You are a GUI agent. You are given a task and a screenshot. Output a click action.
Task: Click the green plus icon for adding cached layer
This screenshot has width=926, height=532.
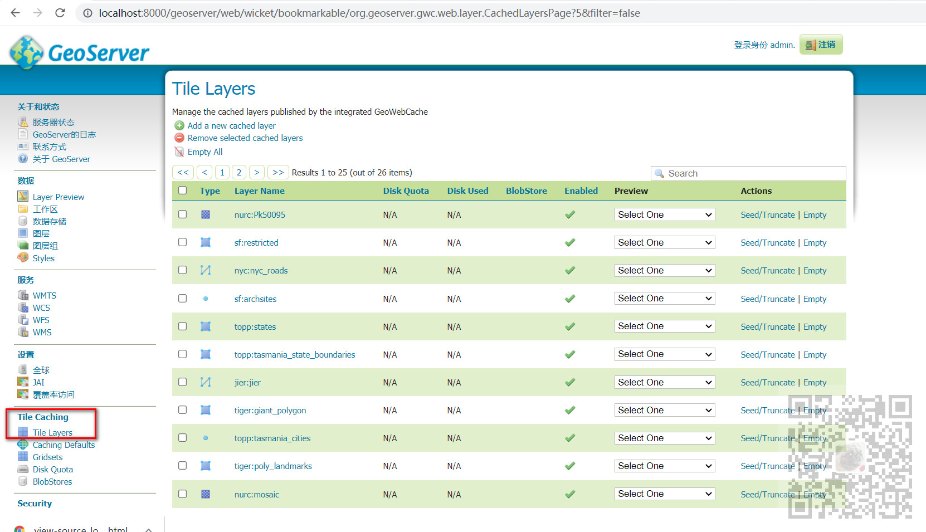179,125
